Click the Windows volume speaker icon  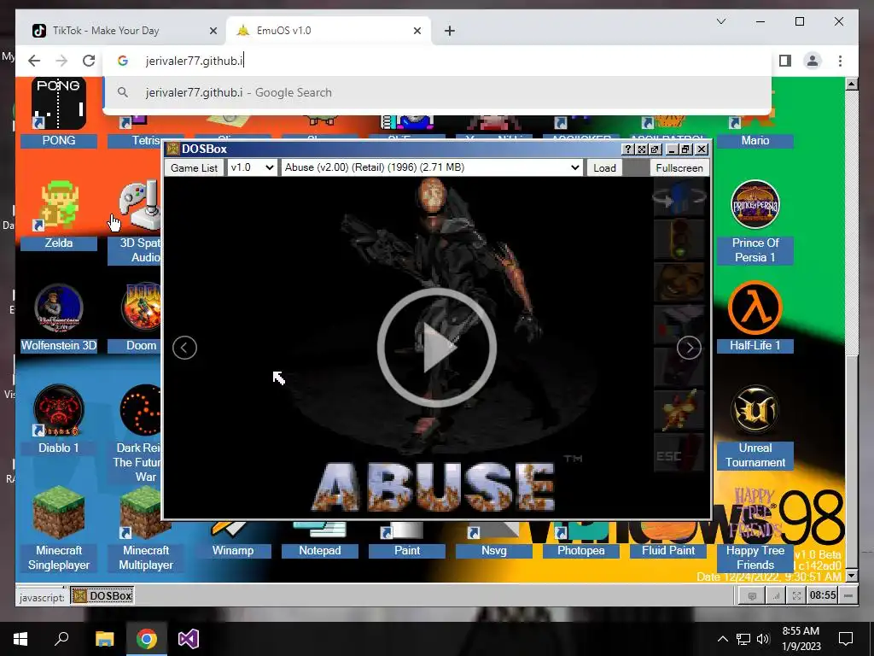tap(763, 639)
